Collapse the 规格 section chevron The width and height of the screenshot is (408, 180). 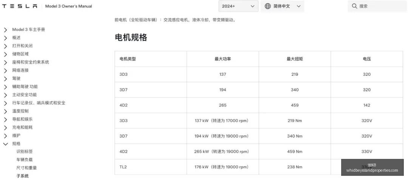(x=5, y=144)
